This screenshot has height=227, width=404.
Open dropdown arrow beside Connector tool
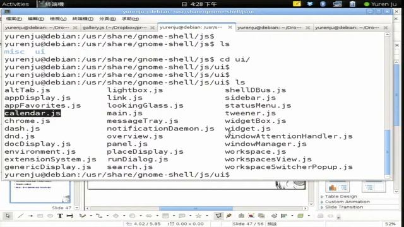(107, 216)
